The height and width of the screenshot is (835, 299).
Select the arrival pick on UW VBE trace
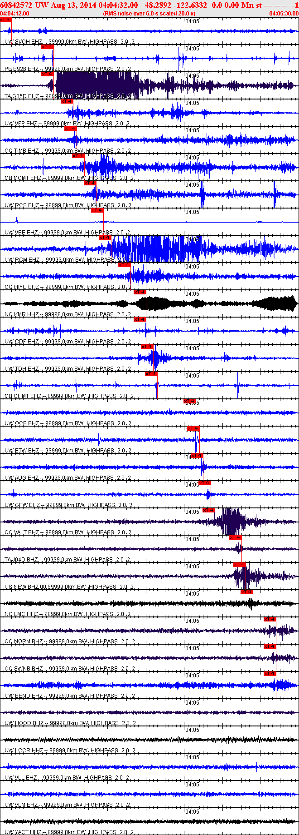pos(97,210)
